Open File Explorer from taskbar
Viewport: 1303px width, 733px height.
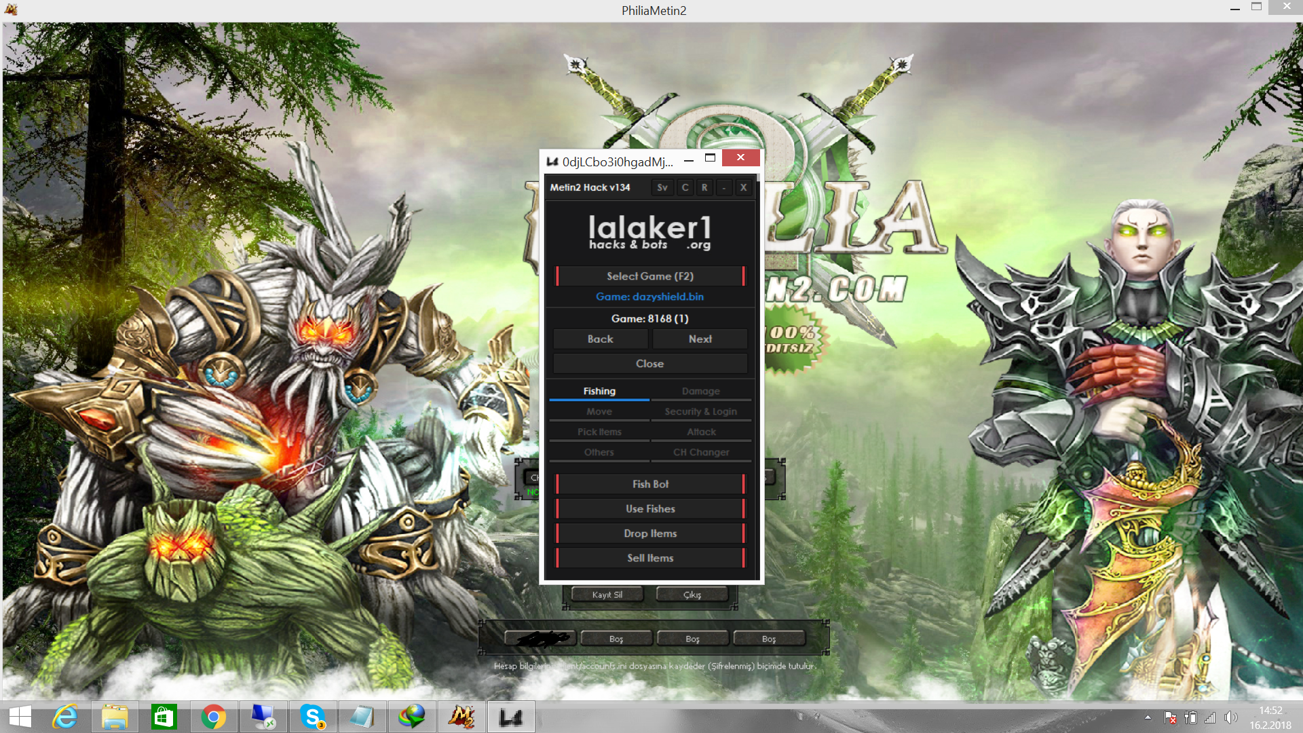(x=115, y=717)
